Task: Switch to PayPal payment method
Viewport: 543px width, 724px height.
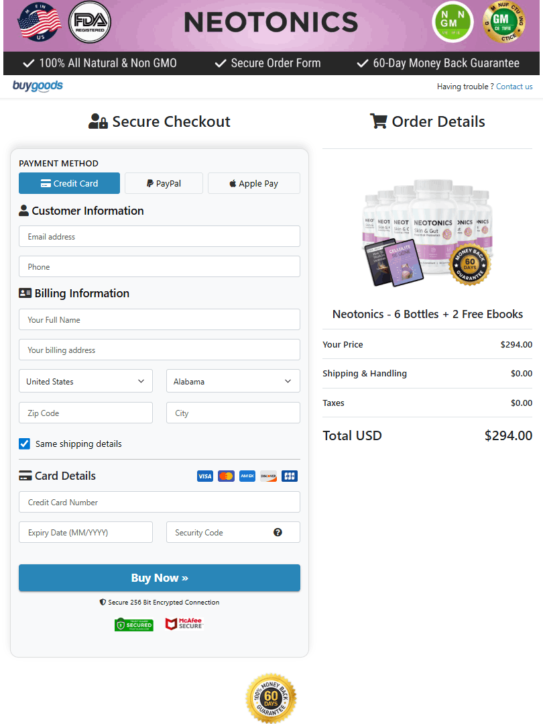Action: tap(164, 183)
